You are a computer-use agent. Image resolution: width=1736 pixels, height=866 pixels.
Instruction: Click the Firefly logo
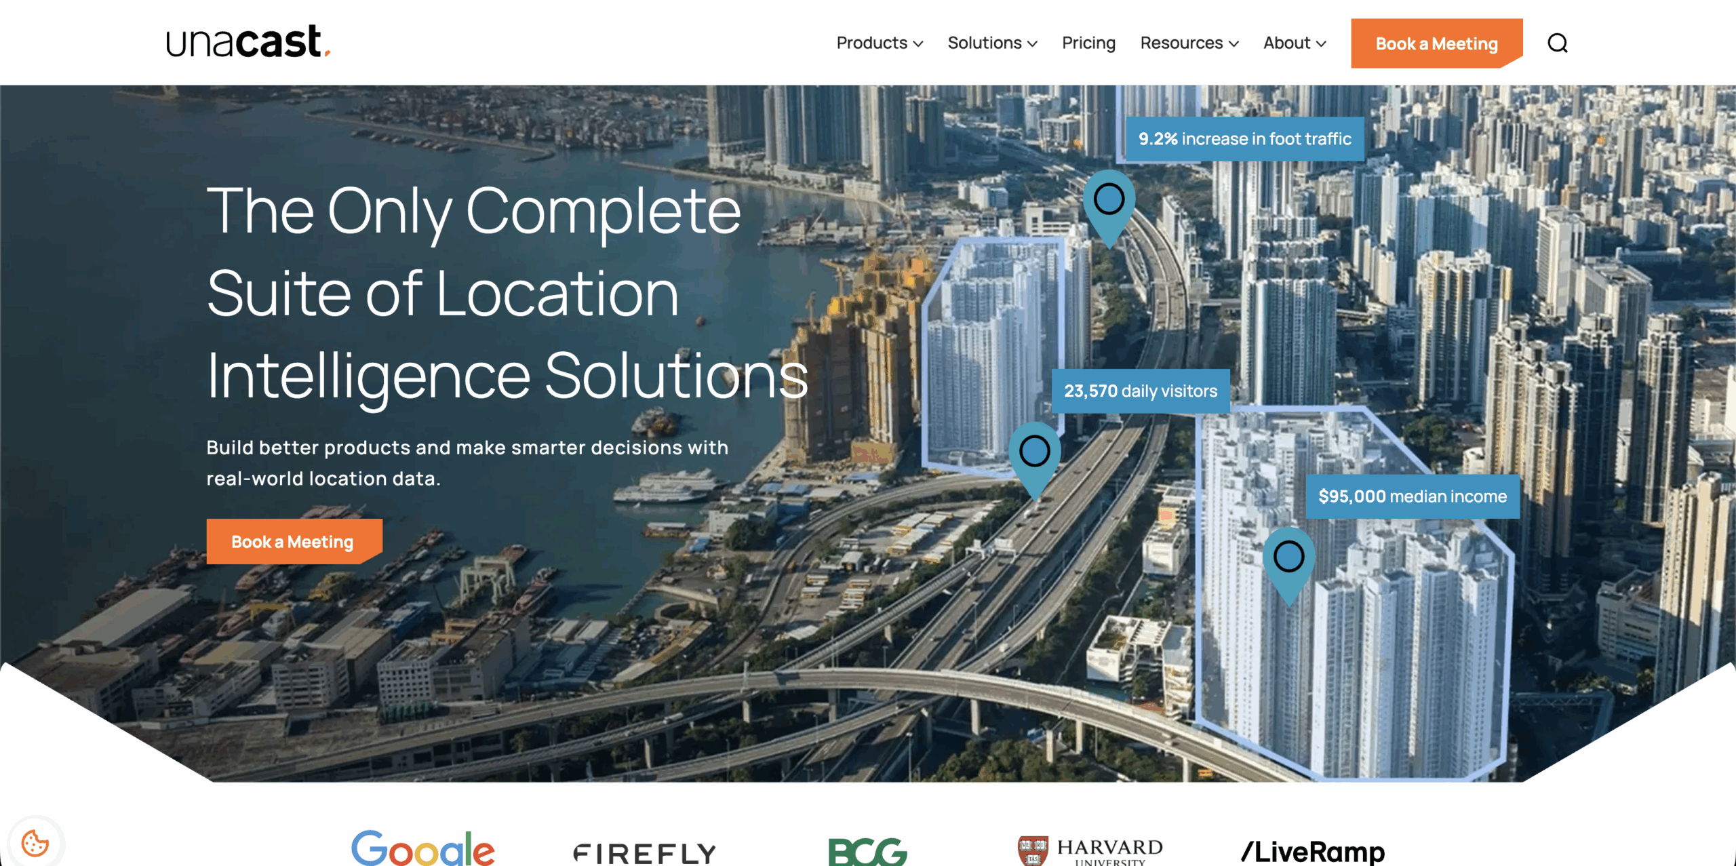(644, 852)
